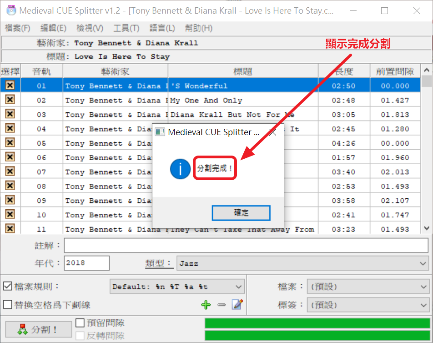Click track number 04 cell

(x=41, y=129)
